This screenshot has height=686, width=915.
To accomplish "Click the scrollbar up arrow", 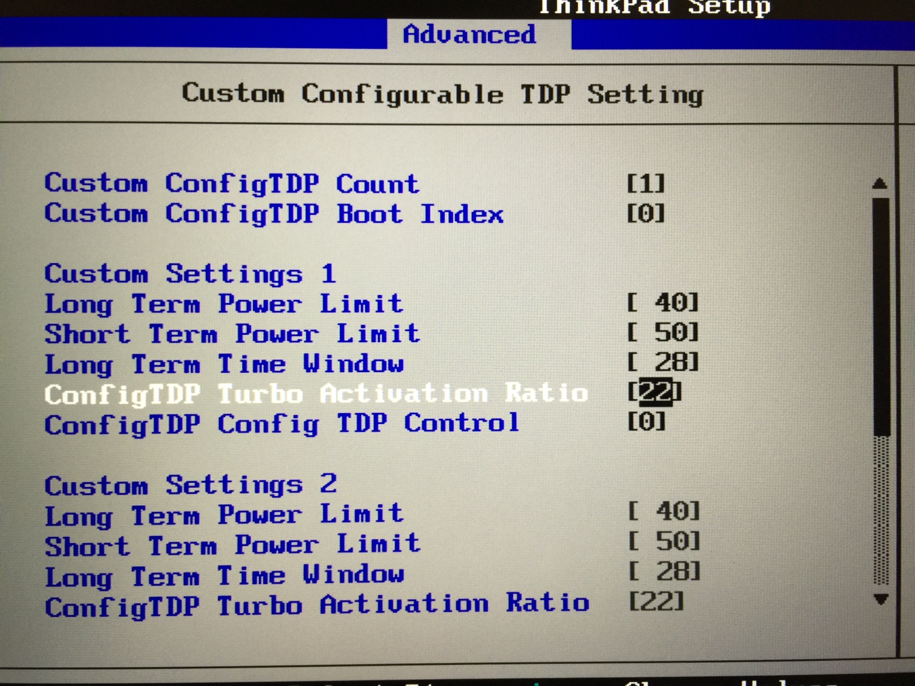I will (880, 184).
